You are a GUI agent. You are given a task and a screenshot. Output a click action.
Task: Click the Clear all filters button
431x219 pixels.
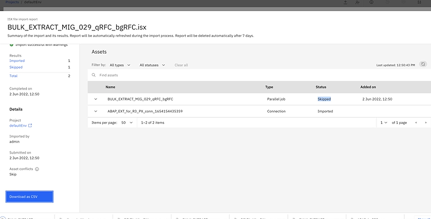181,65
